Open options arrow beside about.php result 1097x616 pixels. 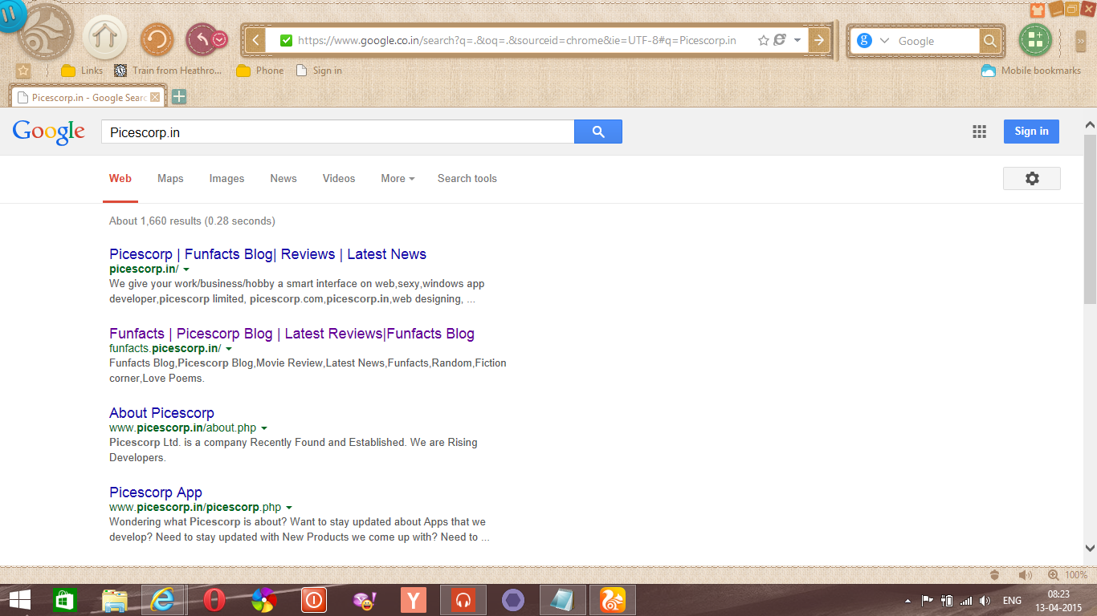[264, 428]
